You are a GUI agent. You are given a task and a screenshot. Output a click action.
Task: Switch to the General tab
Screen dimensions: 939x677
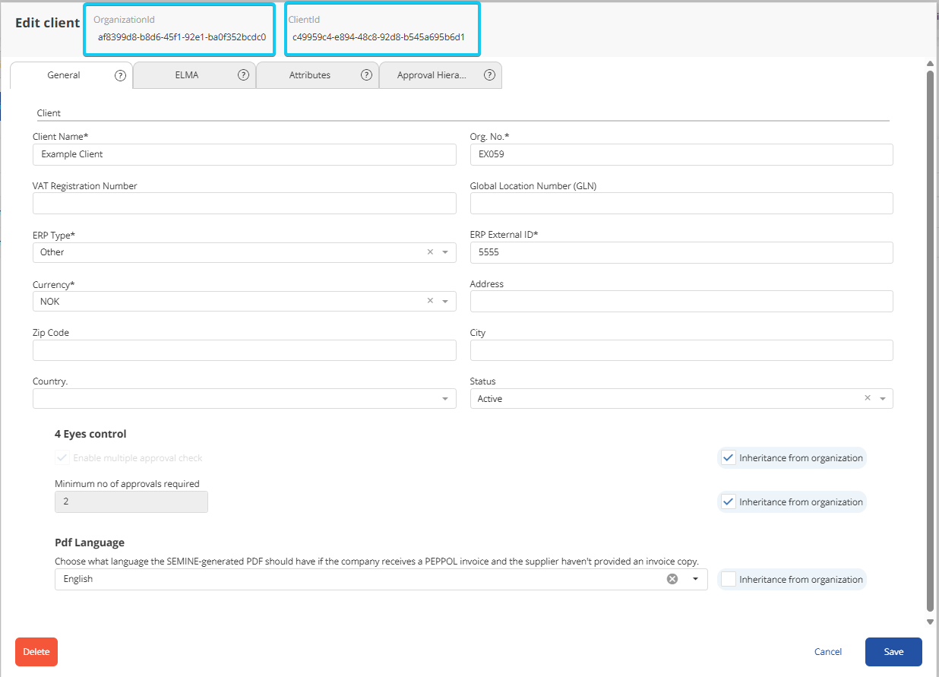click(x=71, y=75)
